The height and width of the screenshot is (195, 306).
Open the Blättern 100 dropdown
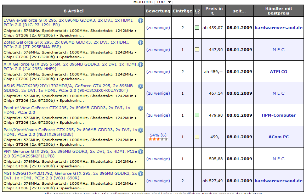pyautogui.click(x=164, y=2)
